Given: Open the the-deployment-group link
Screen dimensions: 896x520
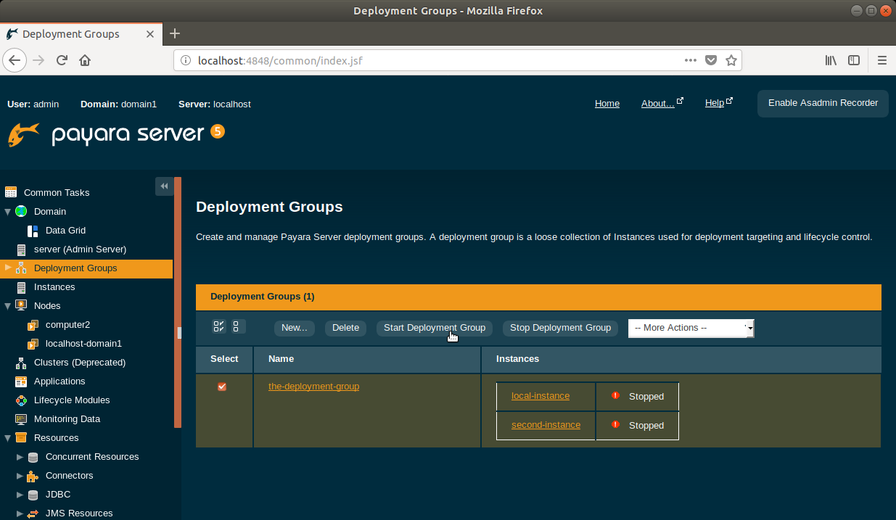Looking at the screenshot, I should [x=313, y=387].
